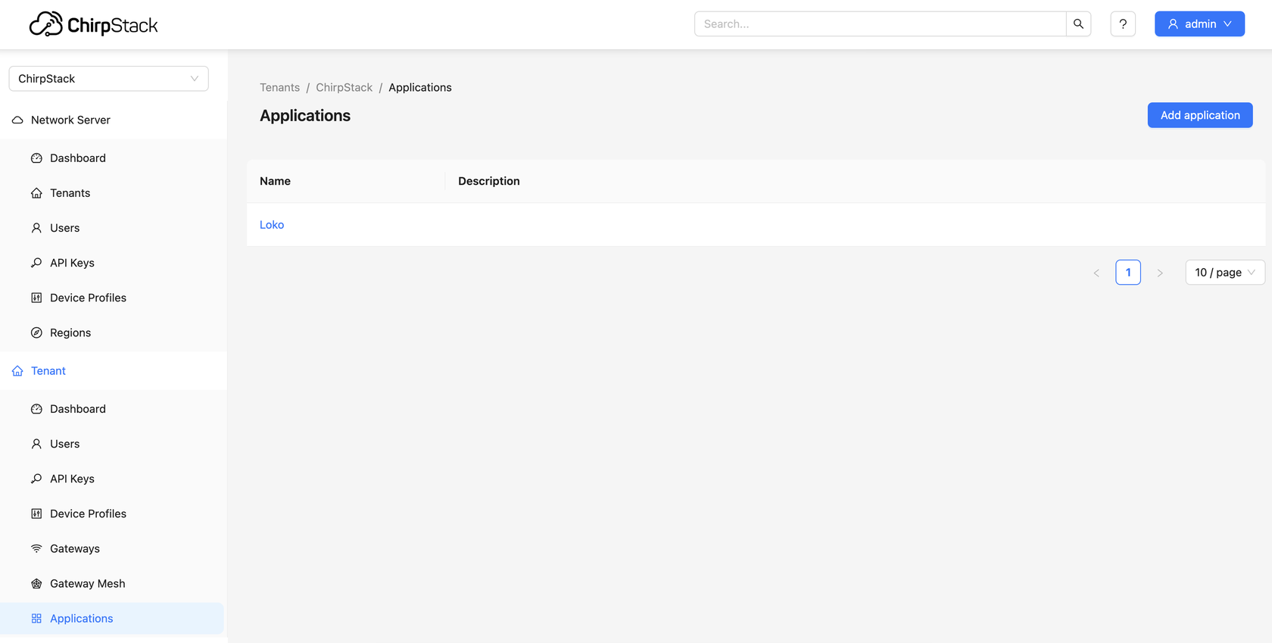This screenshot has height=643, width=1272.
Task: Open the admin user dropdown menu
Action: click(1199, 24)
